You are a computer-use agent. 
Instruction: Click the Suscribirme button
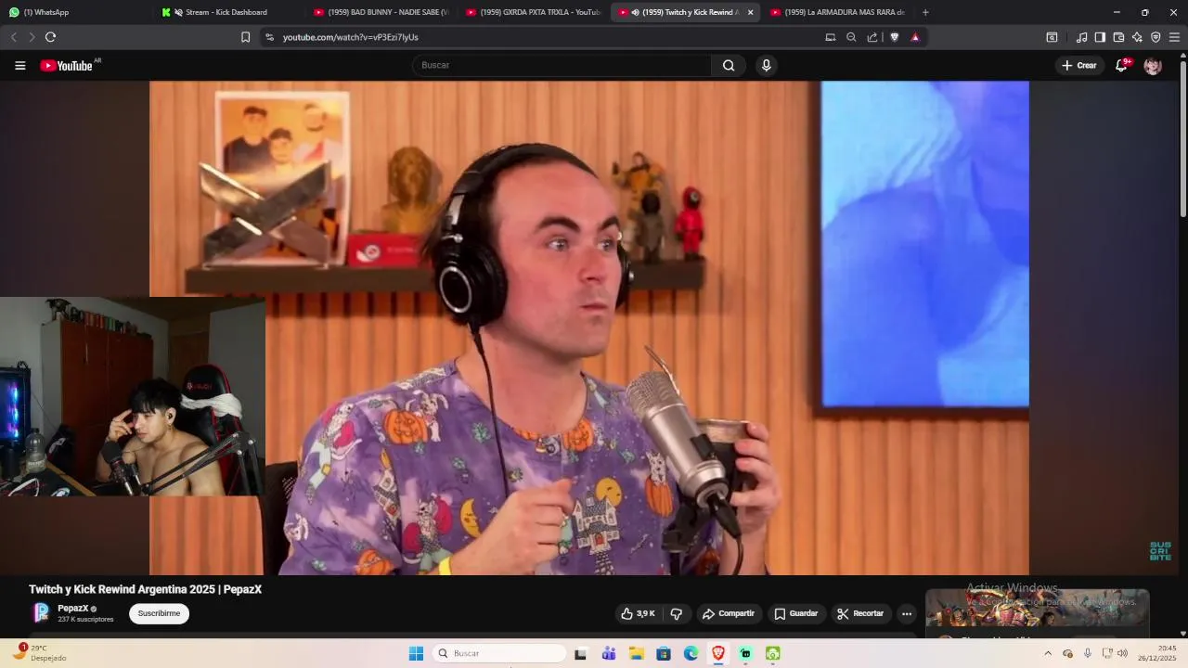point(159,613)
